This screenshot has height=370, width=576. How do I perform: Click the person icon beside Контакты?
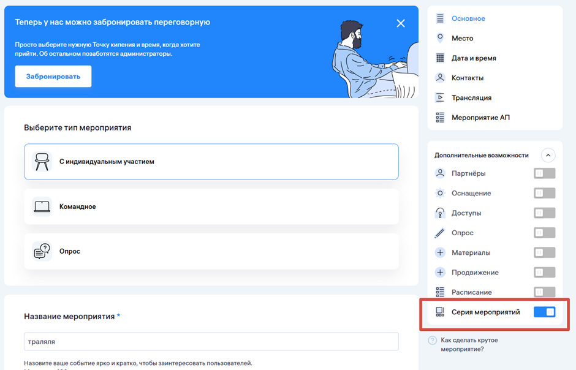[x=440, y=78]
